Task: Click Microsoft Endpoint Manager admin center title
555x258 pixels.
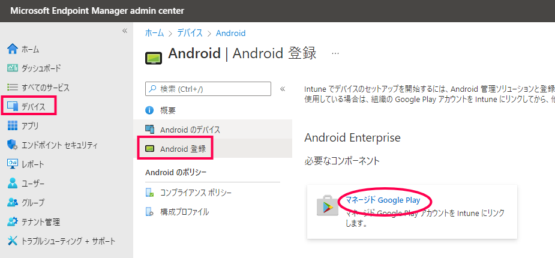Action: pos(97,11)
